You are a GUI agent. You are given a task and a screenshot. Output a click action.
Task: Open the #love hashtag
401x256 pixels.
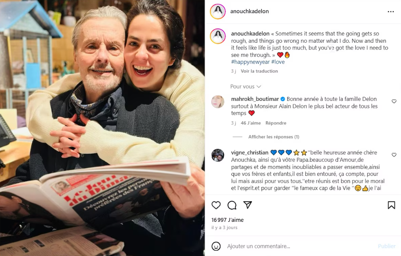pyautogui.click(x=278, y=62)
